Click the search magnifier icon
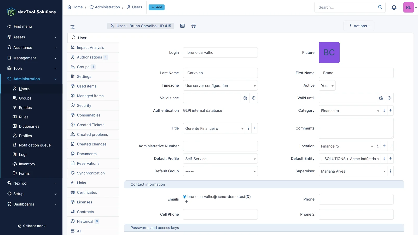This screenshot has width=418, height=235. click(380, 7)
